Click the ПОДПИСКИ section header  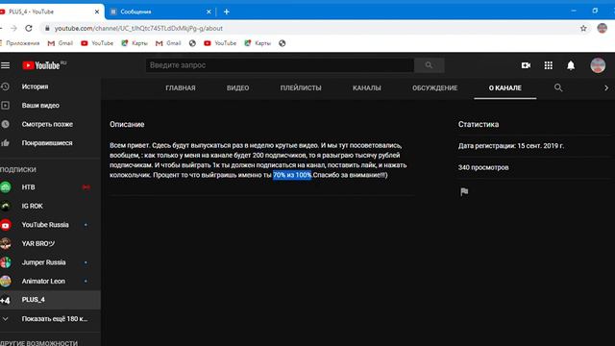tap(18, 169)
